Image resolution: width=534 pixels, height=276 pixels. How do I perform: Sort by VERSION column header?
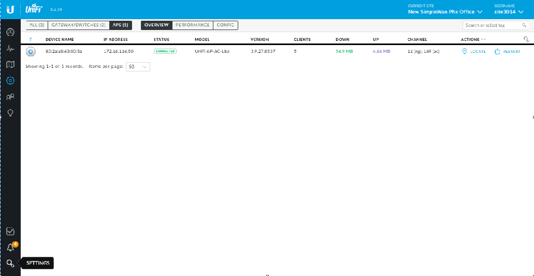tap(260, 39)
